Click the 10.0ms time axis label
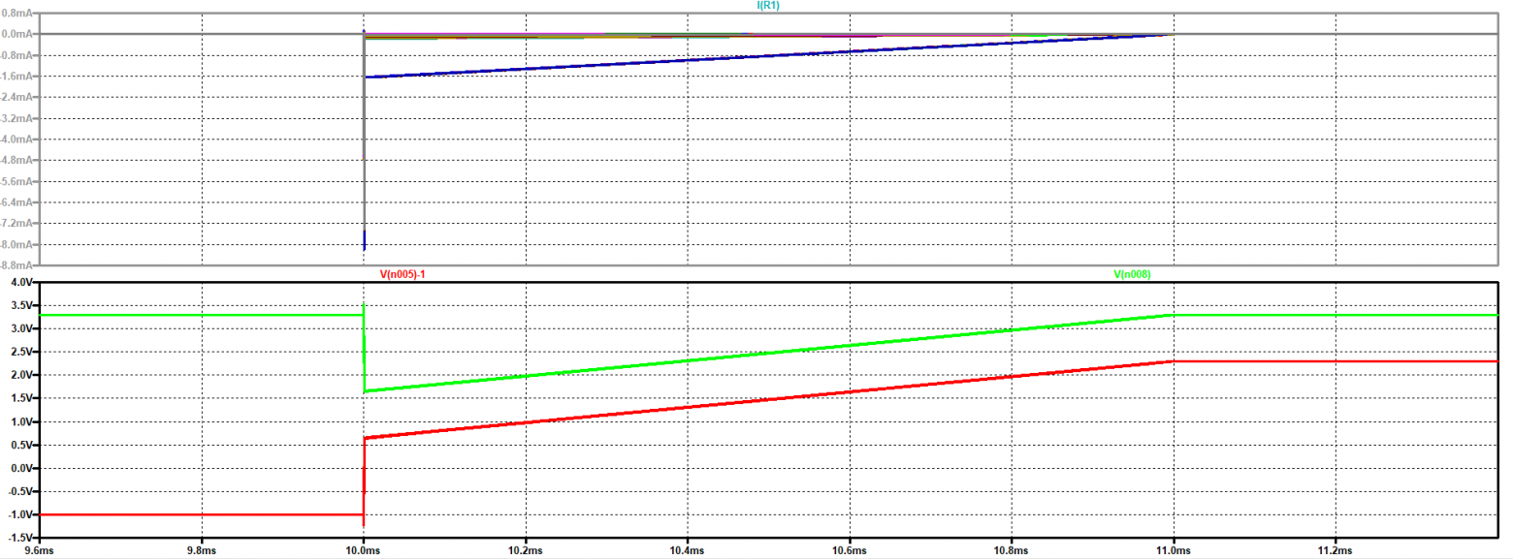1513x559 pixels. 363,550
